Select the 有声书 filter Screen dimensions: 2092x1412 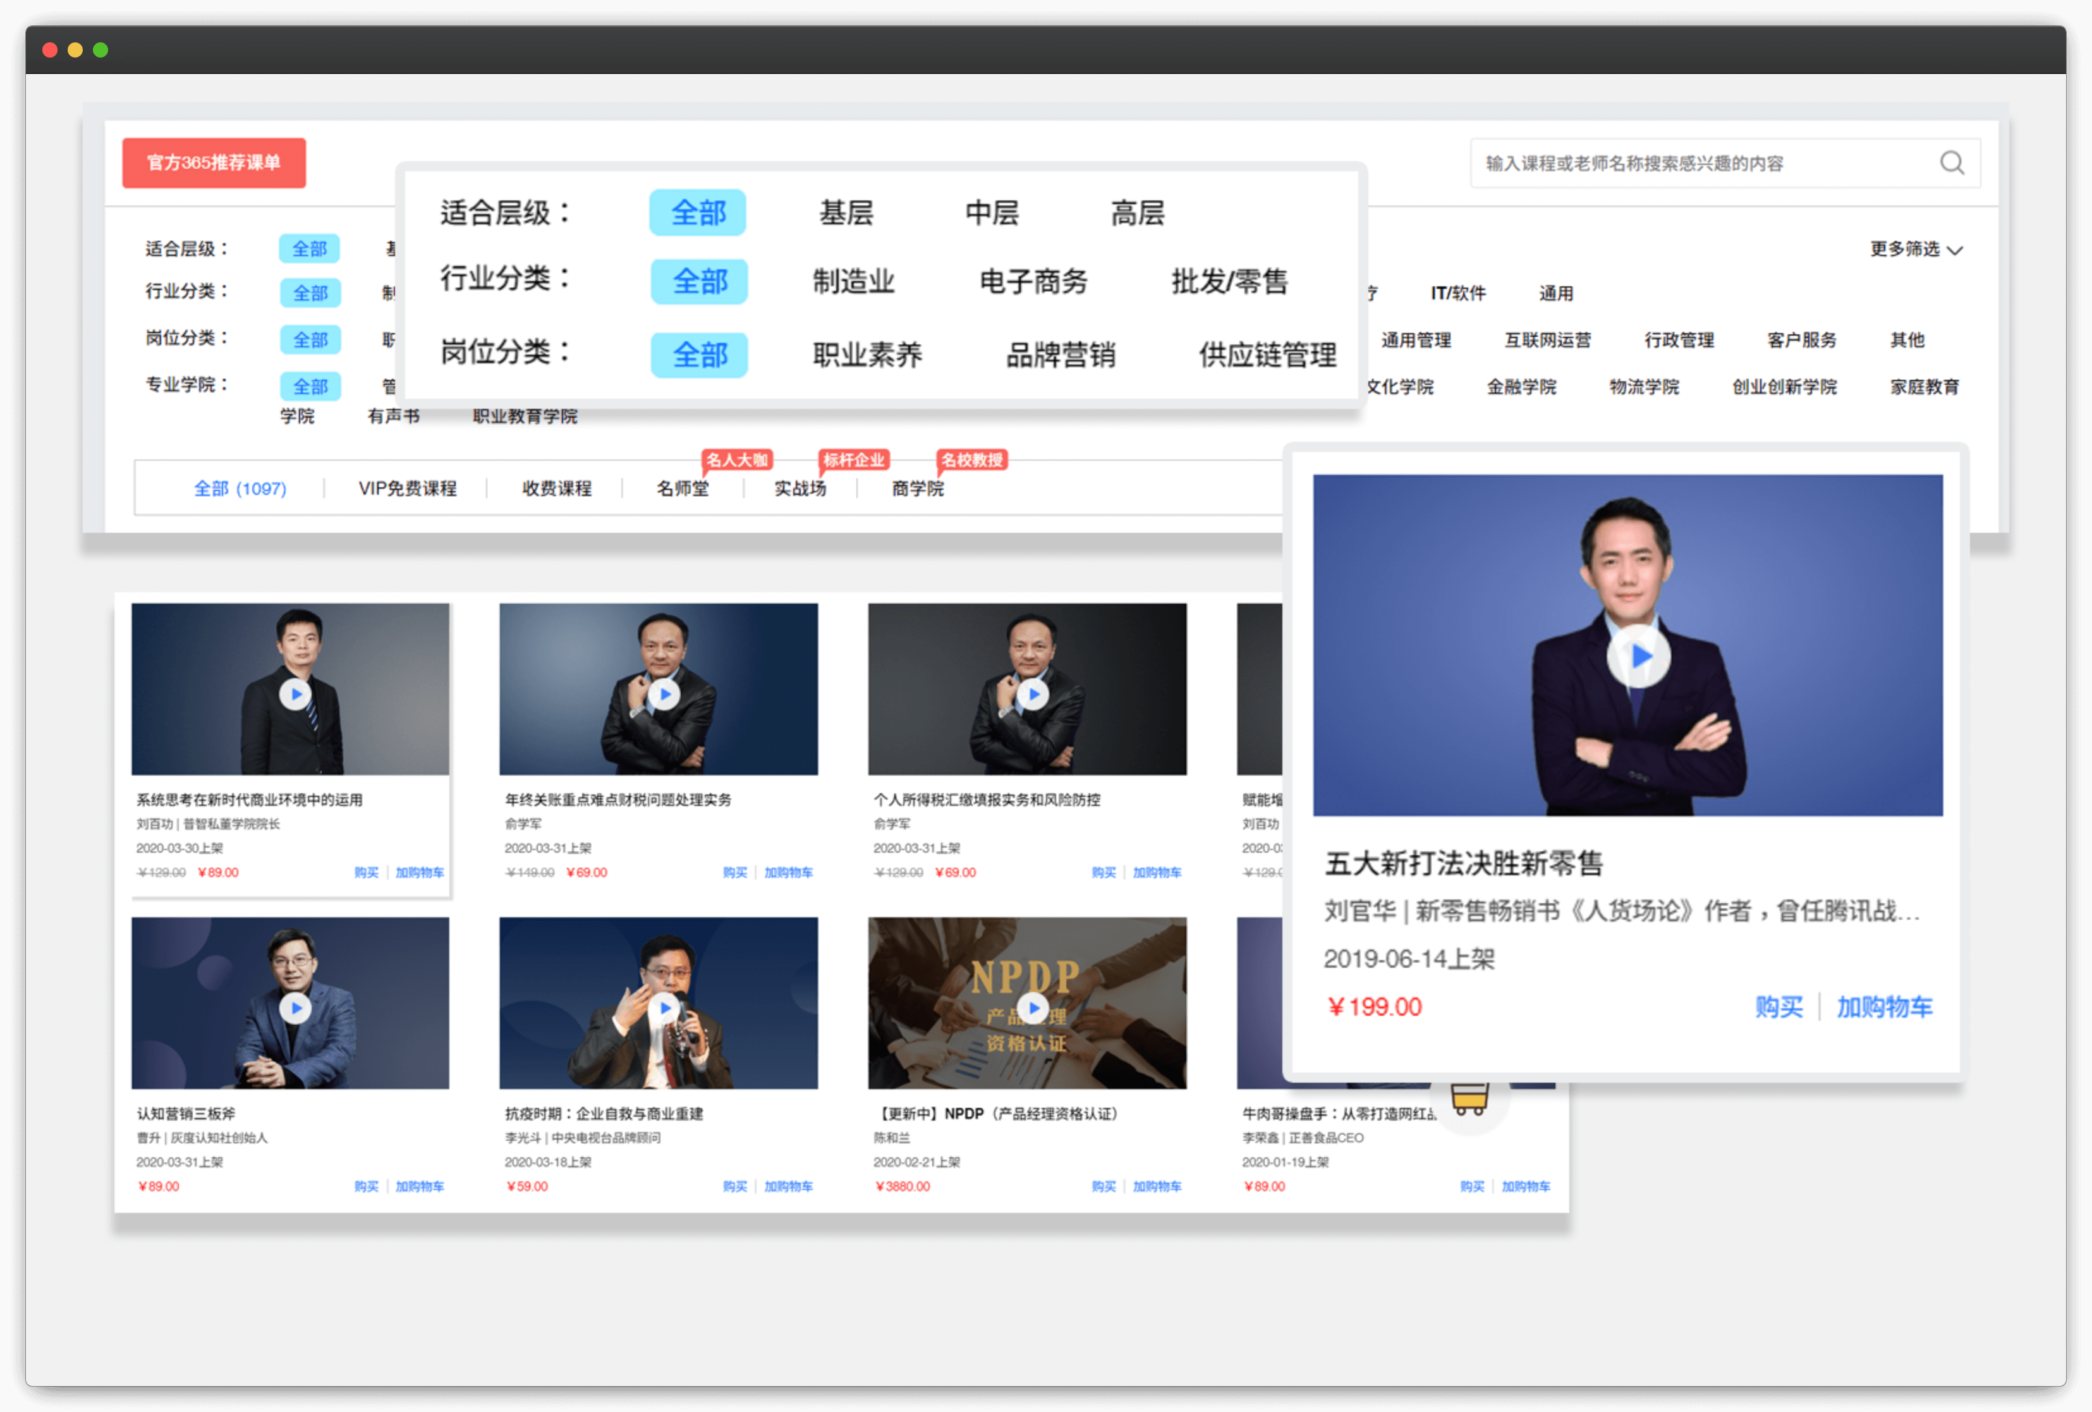(x=393, y=416)
